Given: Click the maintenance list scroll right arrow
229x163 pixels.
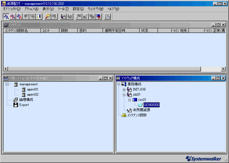Looking at the screenshot, I should point(223,69).
